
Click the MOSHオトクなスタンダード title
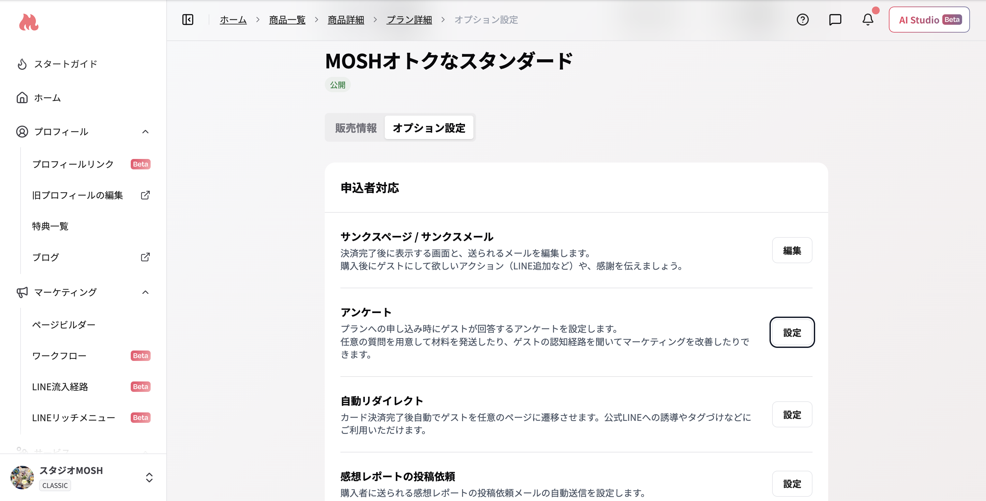pos(449,61)
